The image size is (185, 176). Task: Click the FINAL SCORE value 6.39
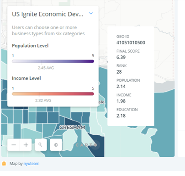pyautogui.click(x=121, y=57)
